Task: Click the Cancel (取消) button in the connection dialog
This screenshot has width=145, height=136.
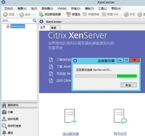Action: [129, 85]
